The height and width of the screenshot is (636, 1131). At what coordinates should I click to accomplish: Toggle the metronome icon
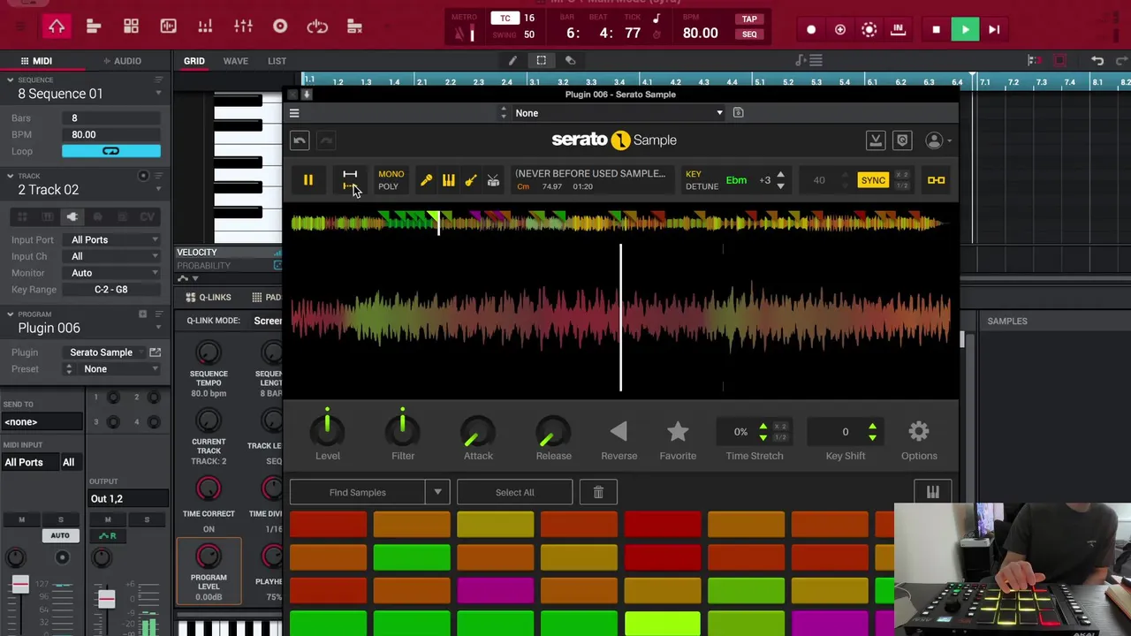tap(459, 34)
